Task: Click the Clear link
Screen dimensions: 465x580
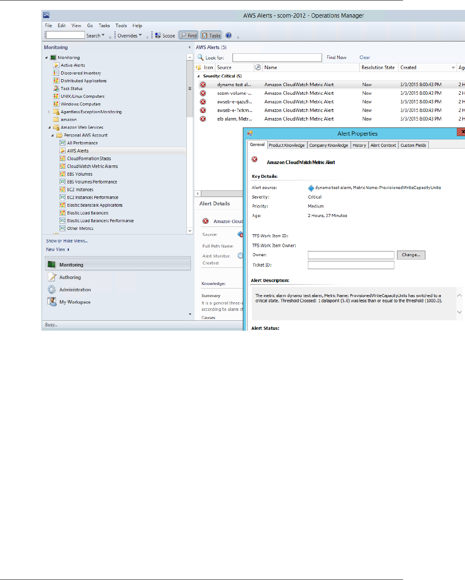Action: tap(365, 57)
